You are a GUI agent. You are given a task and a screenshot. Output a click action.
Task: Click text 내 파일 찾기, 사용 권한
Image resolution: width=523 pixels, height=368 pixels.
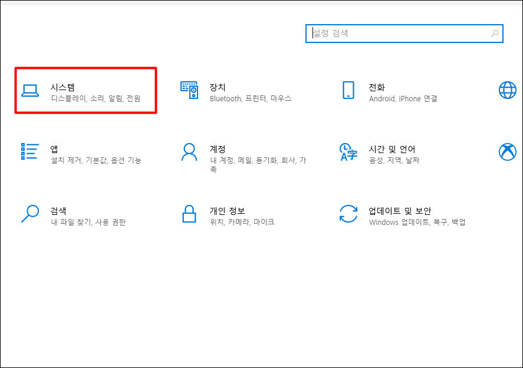click(88, 222)
